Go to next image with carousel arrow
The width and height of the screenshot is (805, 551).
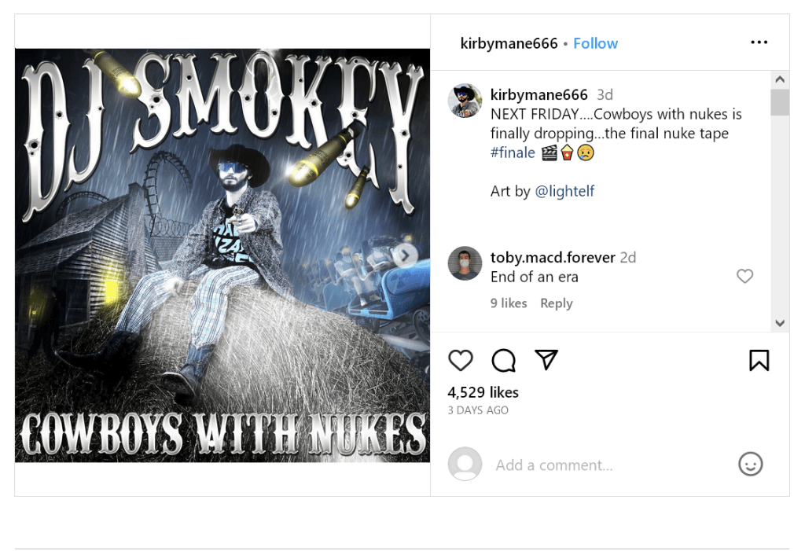click(x=405, y=255)
